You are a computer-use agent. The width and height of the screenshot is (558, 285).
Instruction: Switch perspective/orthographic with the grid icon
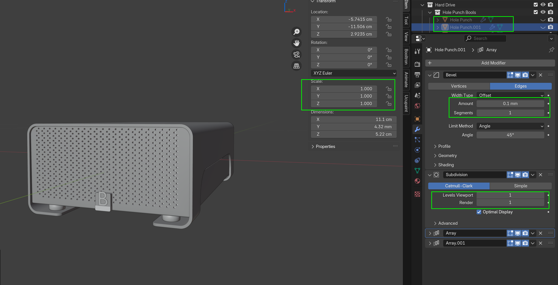coord(296,66)
